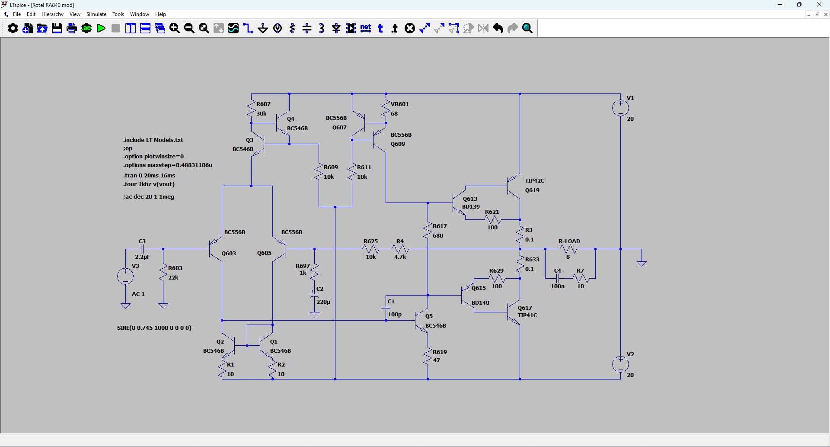Select the Inductor tool
The height and width of the screenshot is (447, 830).
pos(322,29)
